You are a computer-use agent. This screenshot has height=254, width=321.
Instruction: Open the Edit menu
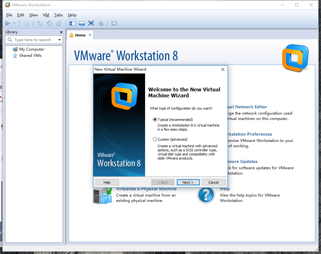tap(21, 15)
